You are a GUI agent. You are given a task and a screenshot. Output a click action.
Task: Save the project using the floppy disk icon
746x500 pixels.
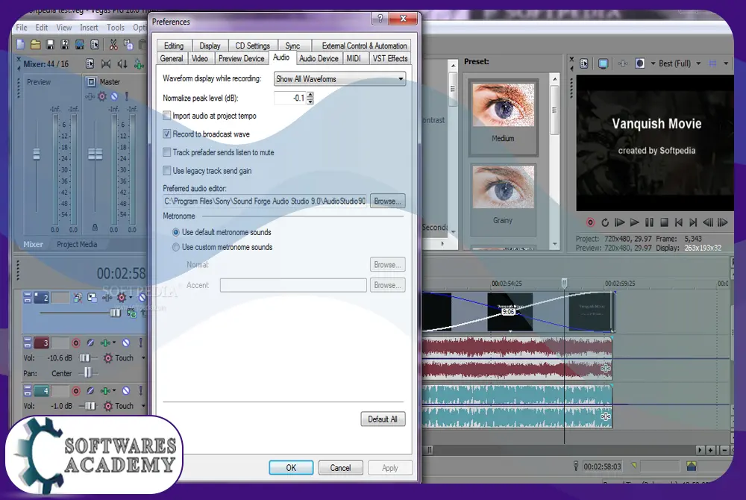[x=50, y=44]
